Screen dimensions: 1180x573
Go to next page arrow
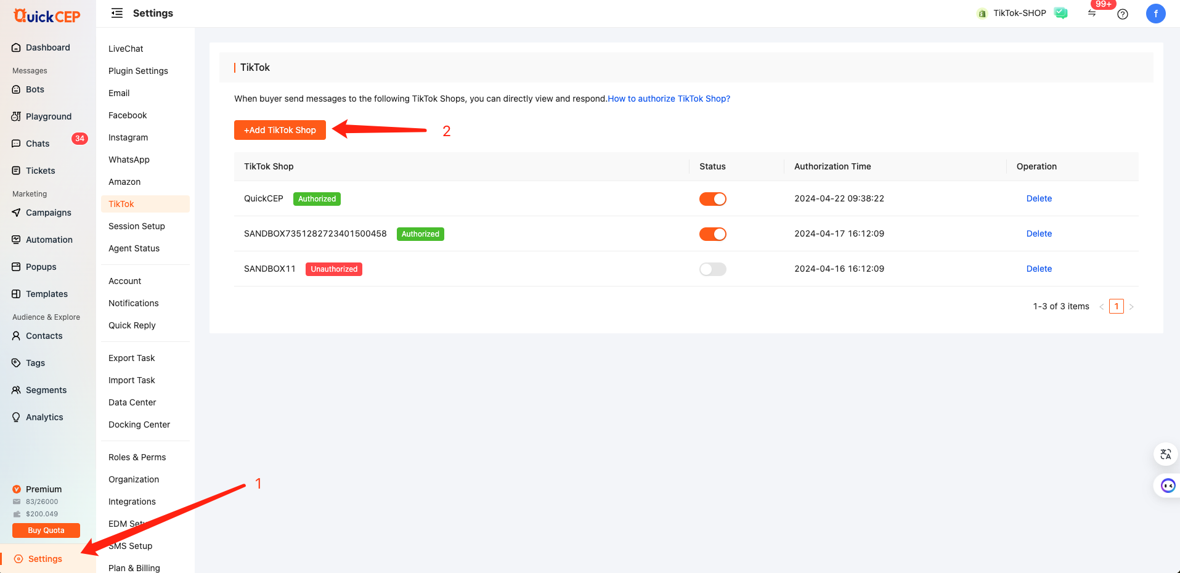(1131, 306)
